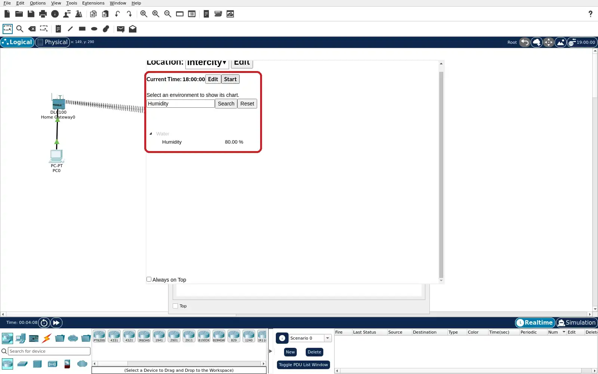The image size is (598, 374).
Task: Tick the Top checkbox in background window
Action: pyautogui.click(x=175, y=306)
